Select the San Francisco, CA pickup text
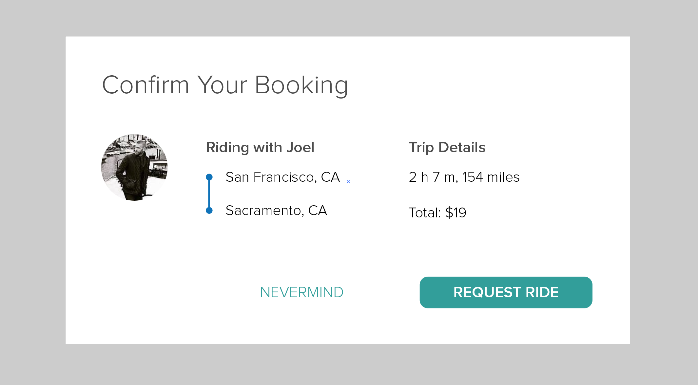This screenshot has height=385, width=698. tap(282, 177)
